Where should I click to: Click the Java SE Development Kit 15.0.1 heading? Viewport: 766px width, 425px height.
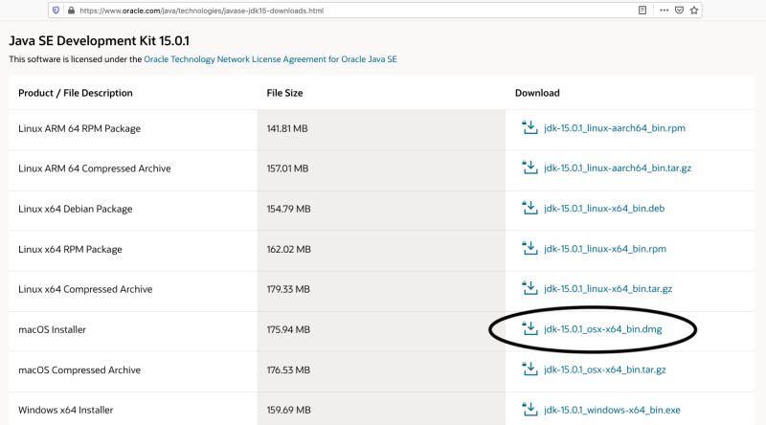click(100, 40)
